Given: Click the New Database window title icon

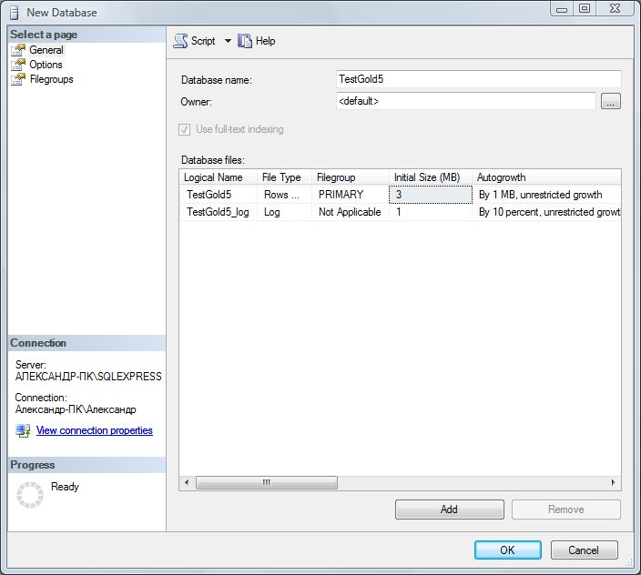Looking at the screenshot, I should pyautogui.click(x=13, y=12).
